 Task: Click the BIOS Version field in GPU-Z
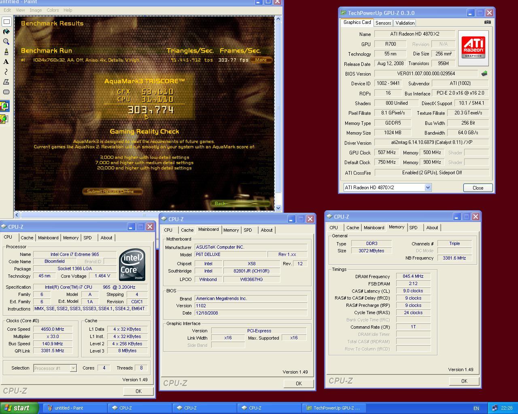click(426, 74)
